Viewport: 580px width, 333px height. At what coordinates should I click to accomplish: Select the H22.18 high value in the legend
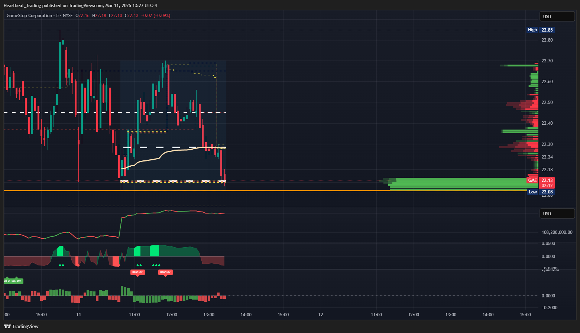(x=99, y=16)
